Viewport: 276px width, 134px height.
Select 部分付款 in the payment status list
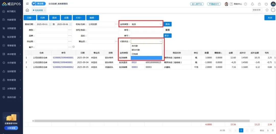pyautogui.click(x=136, y=50)
